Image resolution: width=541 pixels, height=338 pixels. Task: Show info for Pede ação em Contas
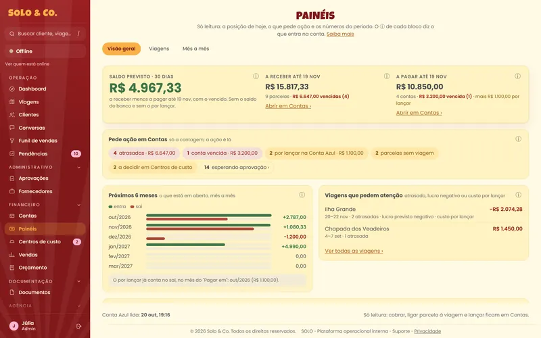pyautogui.click(x=518, y=139)
